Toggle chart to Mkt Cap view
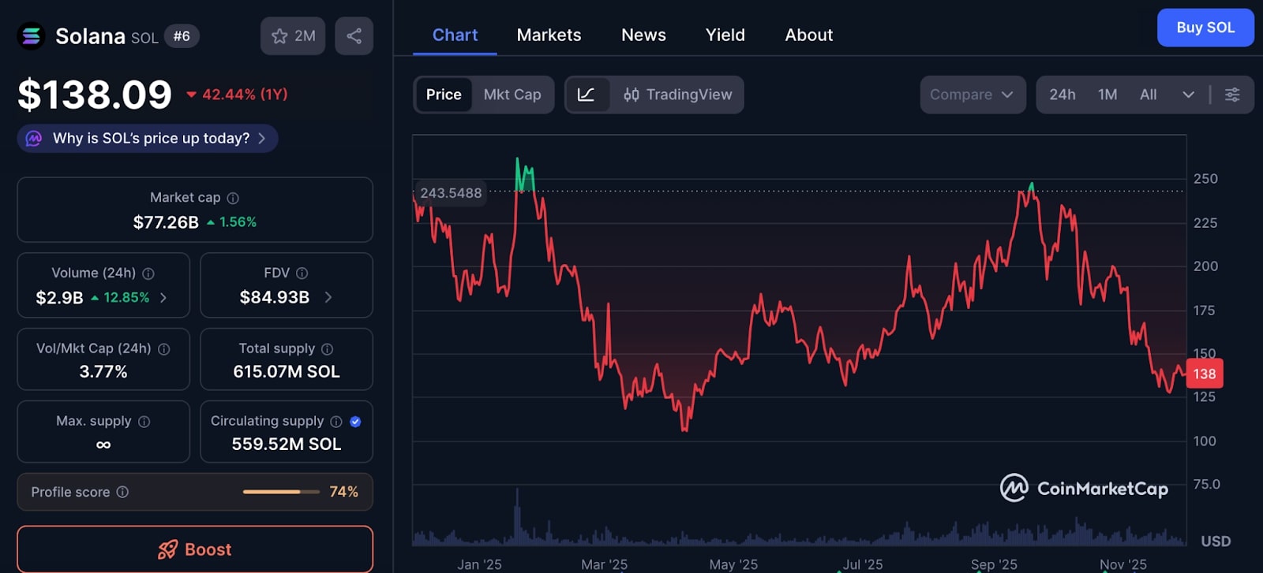Viewport: 1263px width, 573px height. 512,95
